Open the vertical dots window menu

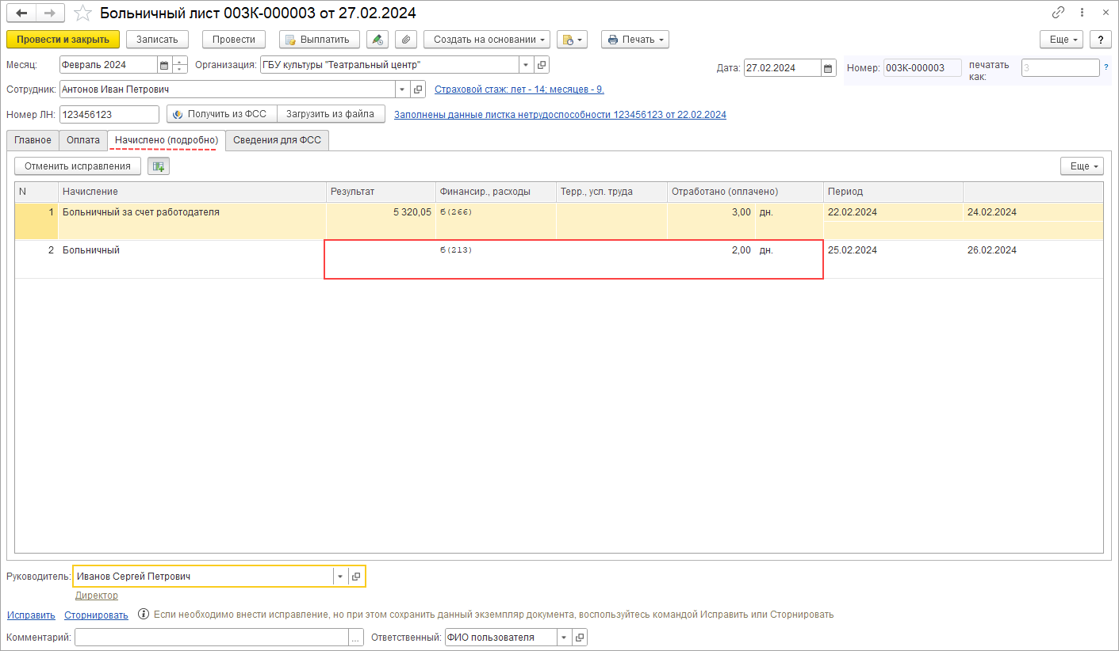tap(1083, 13)
